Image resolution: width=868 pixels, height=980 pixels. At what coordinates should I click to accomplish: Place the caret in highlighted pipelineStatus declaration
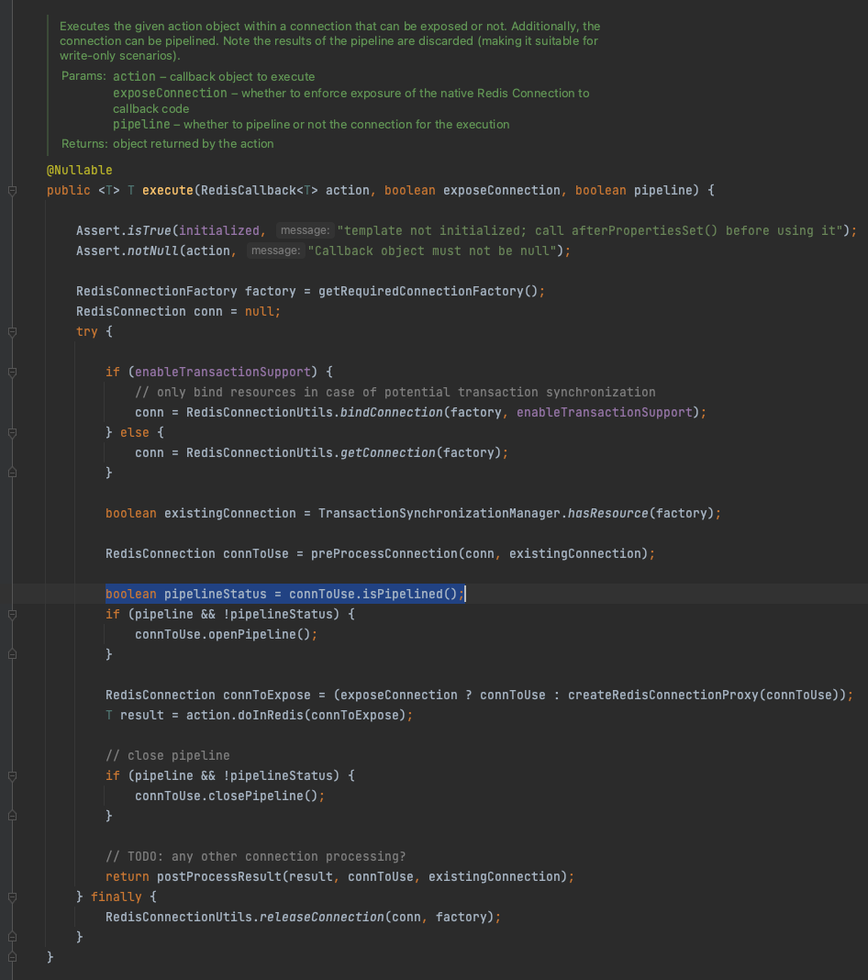(284, 594)
